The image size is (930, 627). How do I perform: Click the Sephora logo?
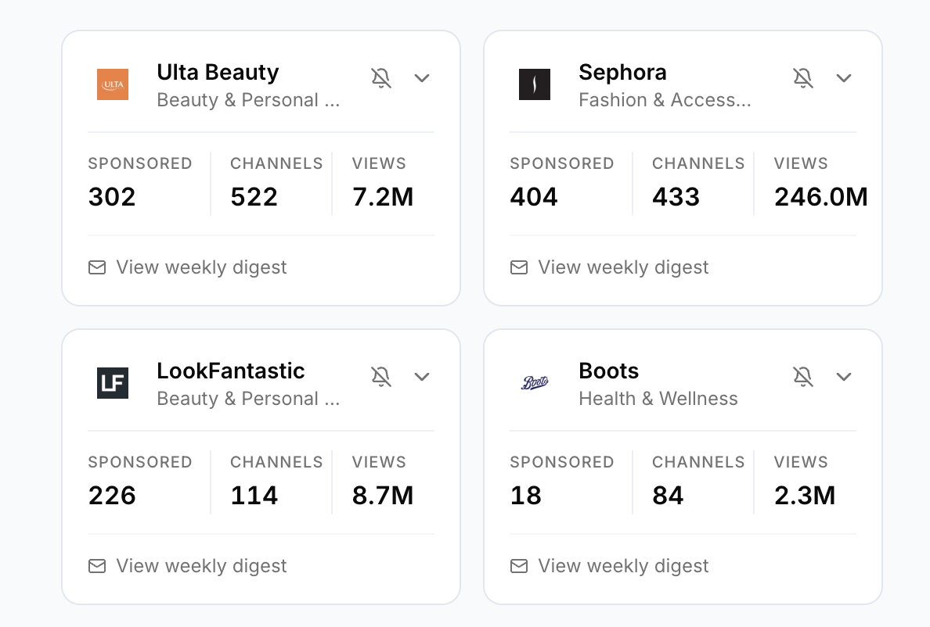(x=535, y=84)
